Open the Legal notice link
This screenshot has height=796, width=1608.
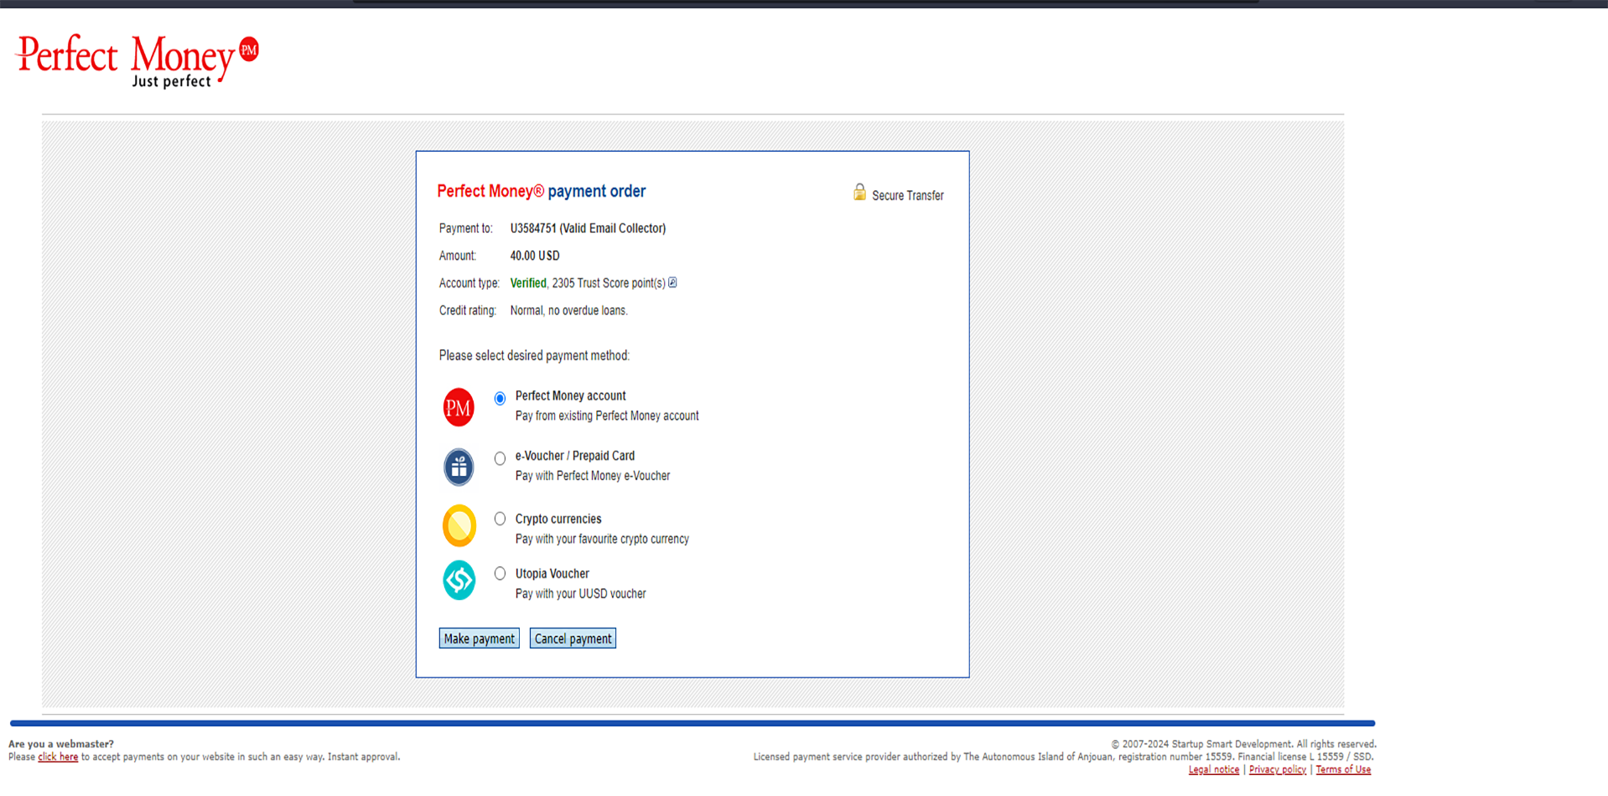1213,769
